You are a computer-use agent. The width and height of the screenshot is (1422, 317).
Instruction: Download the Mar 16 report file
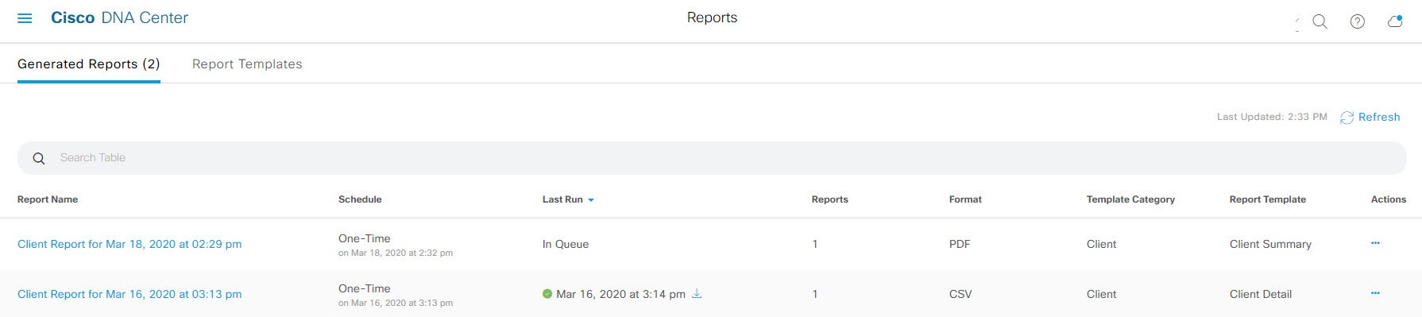click(x=697, y=294)
